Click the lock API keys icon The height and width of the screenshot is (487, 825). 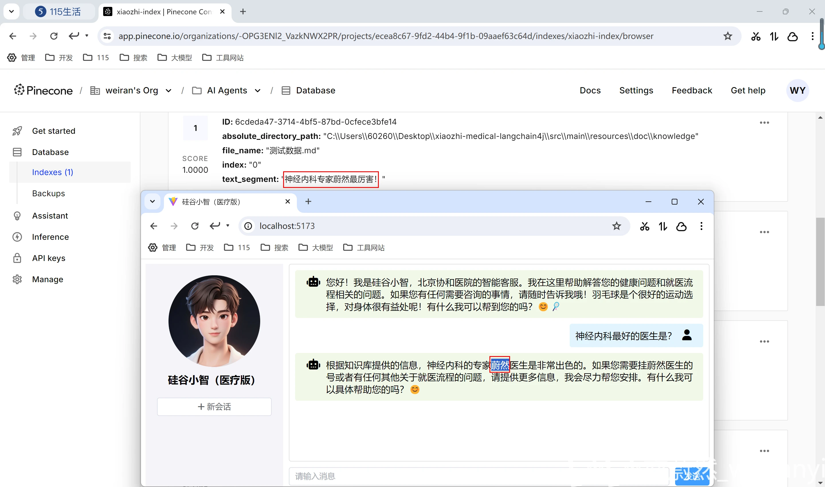click(x=17, y=258)
